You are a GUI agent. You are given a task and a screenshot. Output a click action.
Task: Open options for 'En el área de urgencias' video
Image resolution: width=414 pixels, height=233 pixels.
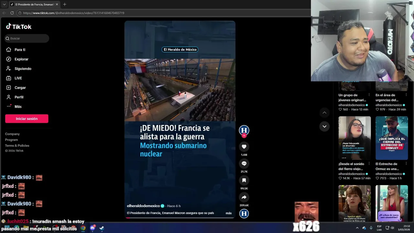[x=406, y=95]
